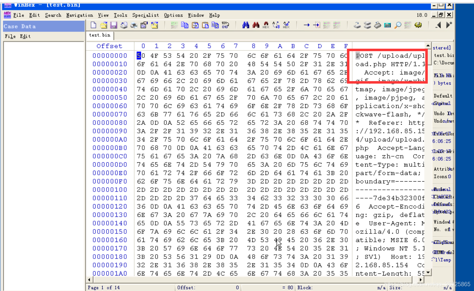Screen dimensions: 474x291
Task: Click the Open Disk drive icon
Action: [x=357, y=25]
